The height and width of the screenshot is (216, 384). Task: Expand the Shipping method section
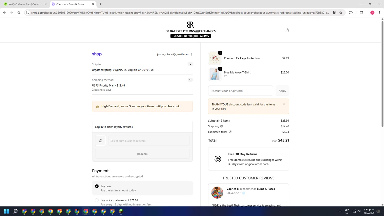tap(190, 80)
